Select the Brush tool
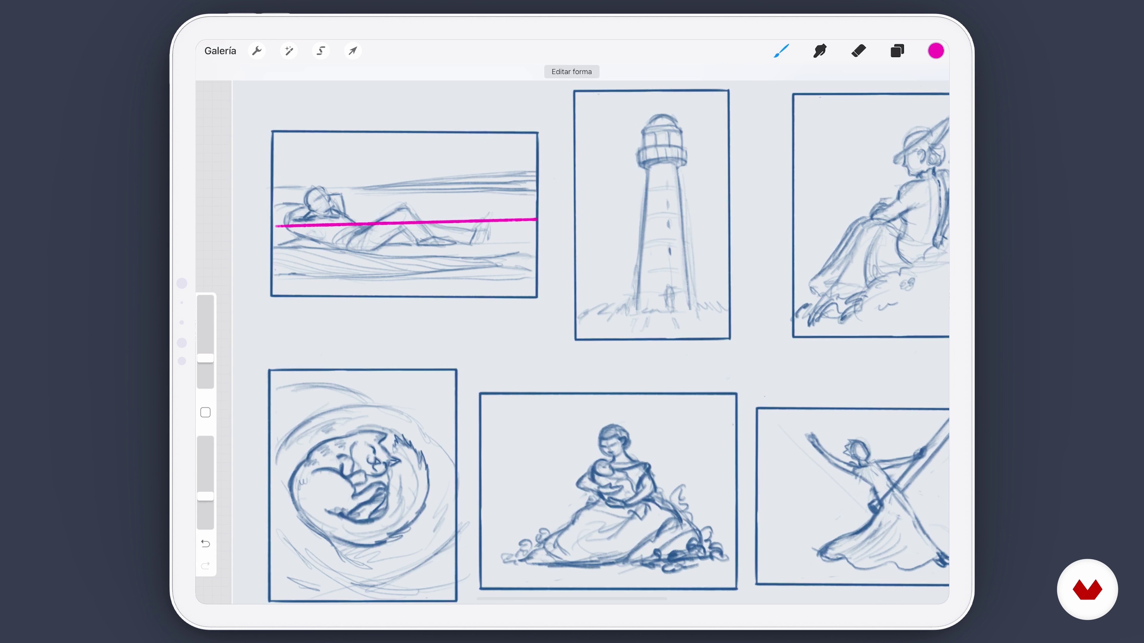 781,51
